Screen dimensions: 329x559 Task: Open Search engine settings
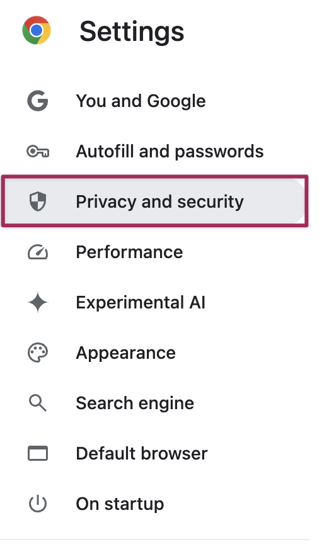click(135, 404)
